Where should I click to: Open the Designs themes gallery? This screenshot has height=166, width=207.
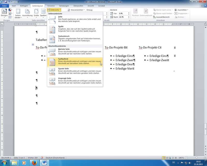4,13
